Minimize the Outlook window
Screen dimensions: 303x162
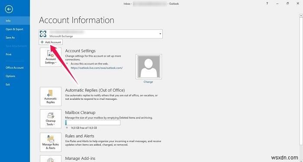click(x=277, y=3)
